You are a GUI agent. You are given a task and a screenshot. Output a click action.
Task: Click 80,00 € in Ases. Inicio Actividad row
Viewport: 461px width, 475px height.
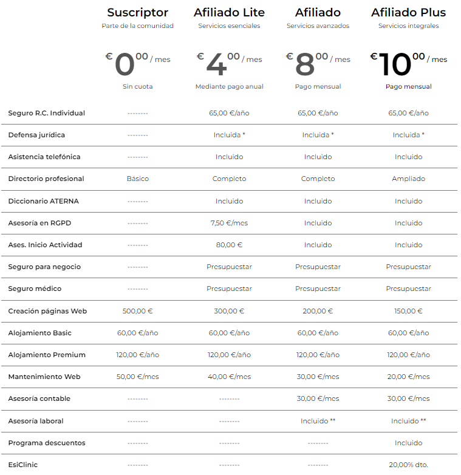(x=230, y=245)
